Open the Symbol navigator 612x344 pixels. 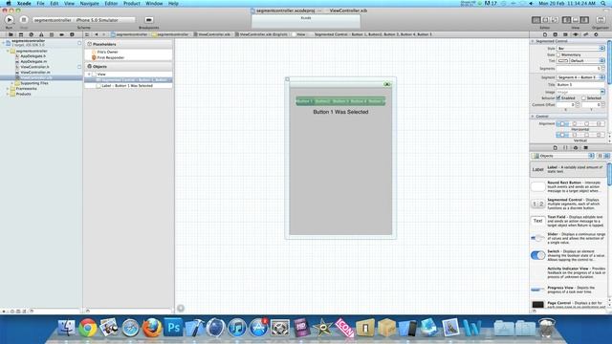point(21,34)
